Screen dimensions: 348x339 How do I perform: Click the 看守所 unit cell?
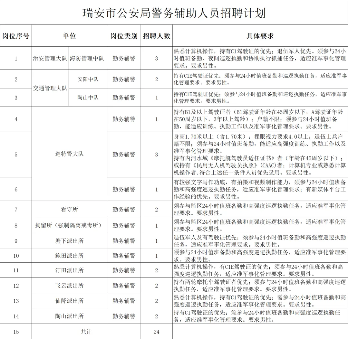pyautogui.click(x=69, y=209)
